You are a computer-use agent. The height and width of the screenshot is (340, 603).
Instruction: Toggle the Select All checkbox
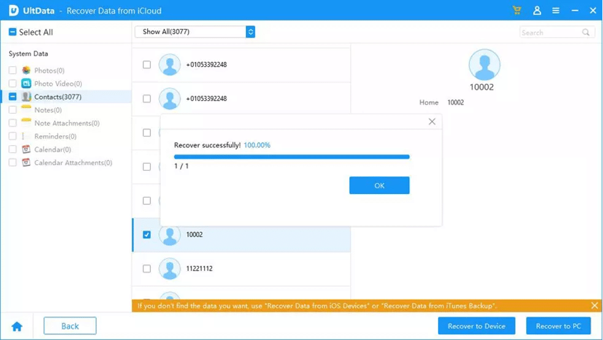(13, 32)
